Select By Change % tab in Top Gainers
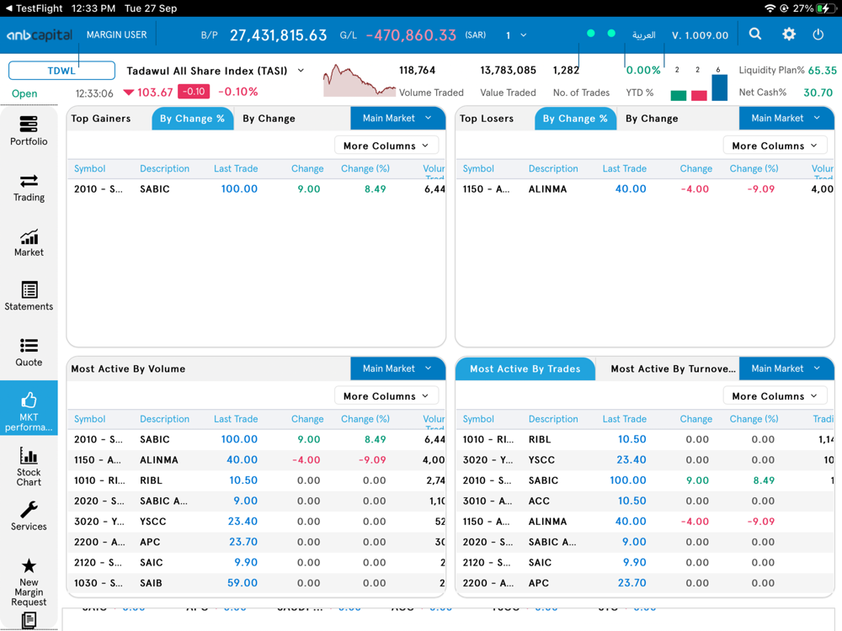The width and height of the screenshot is (842, 631). (192, 119)
